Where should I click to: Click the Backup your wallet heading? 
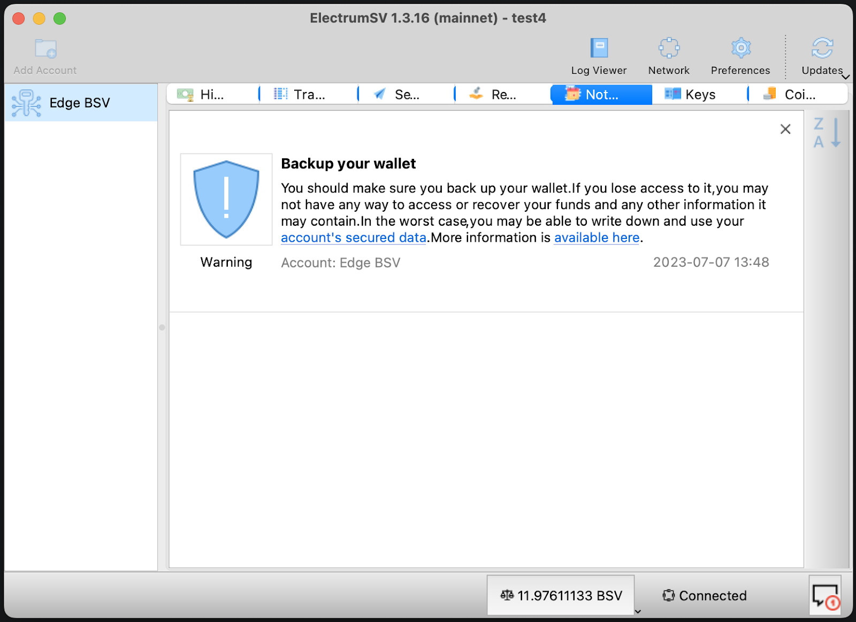click(x=348, y=164)
